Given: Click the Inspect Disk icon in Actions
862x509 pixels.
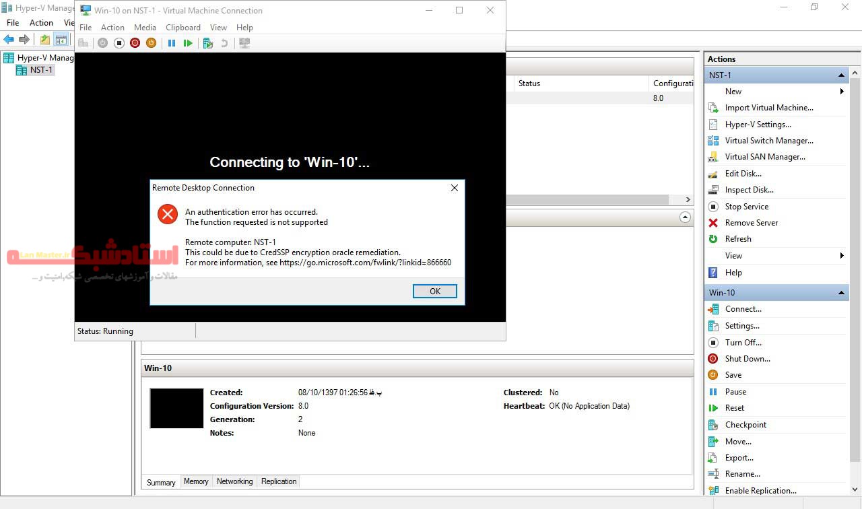Looking at the screenshot, I should click(x=713, y=190).
